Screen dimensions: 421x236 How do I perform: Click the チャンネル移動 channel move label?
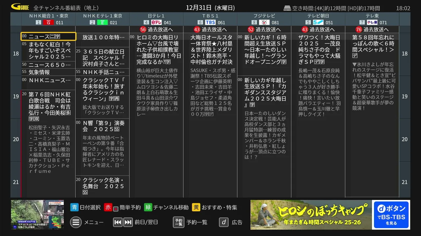coord(171,207)
